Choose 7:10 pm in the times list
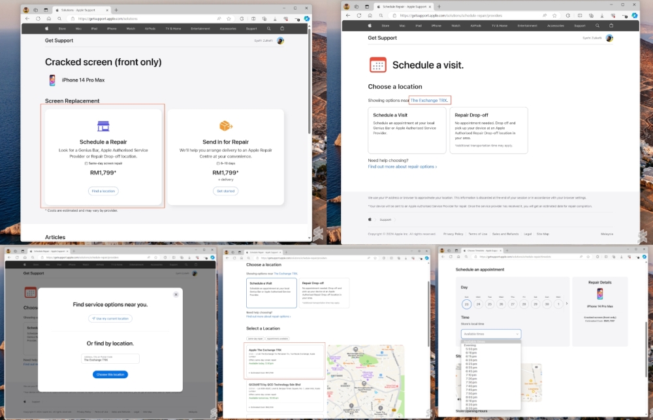653x420 pixels. tap(471, 375)
